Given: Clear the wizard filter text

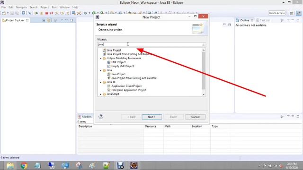Looking at the screenshot, I should [x=203, y=44].
